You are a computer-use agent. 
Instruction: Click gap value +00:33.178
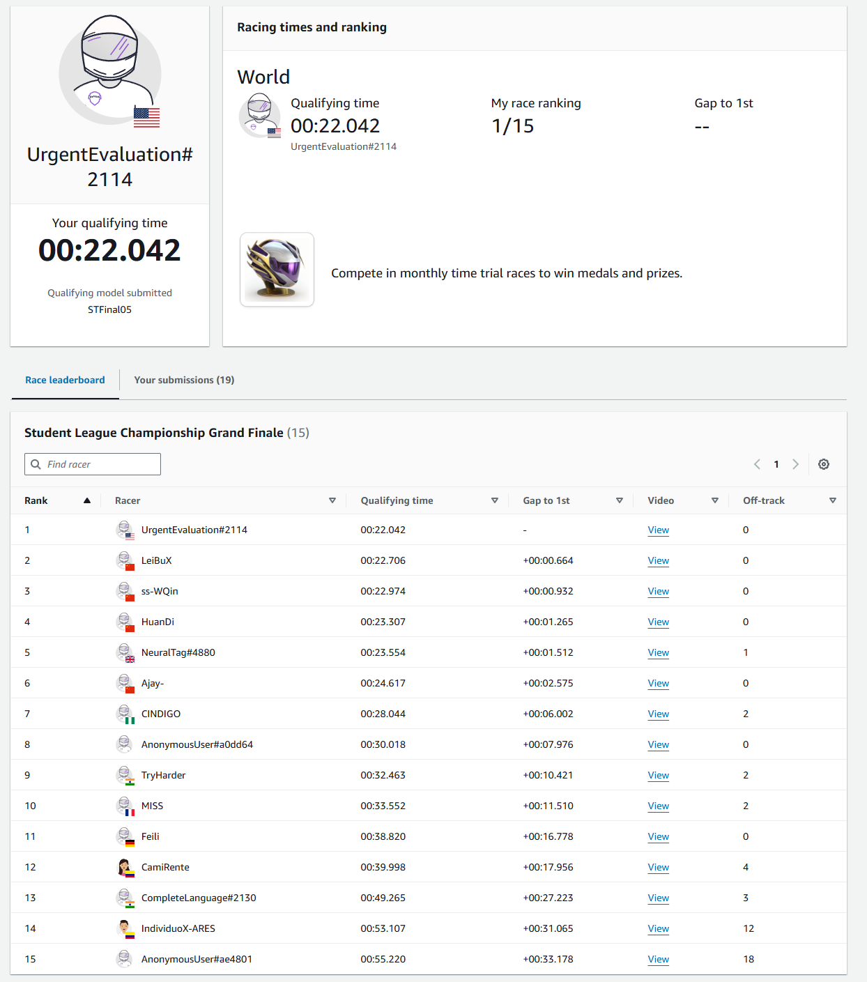point(548,959)
